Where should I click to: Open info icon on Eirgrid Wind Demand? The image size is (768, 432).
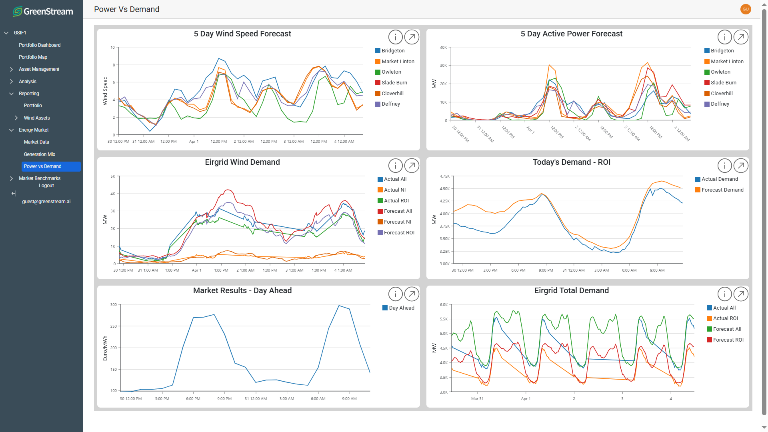[395, 166]
